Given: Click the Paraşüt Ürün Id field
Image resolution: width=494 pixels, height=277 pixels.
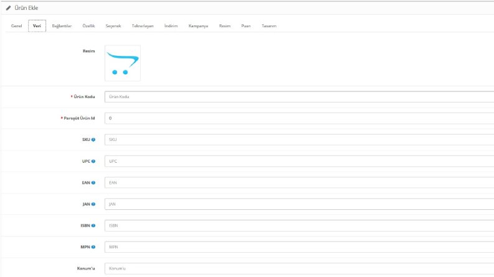Looking at the screenshot, I should 299,119.
